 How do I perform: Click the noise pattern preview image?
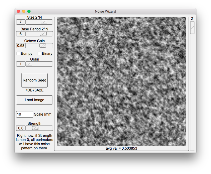click(121, 82)
